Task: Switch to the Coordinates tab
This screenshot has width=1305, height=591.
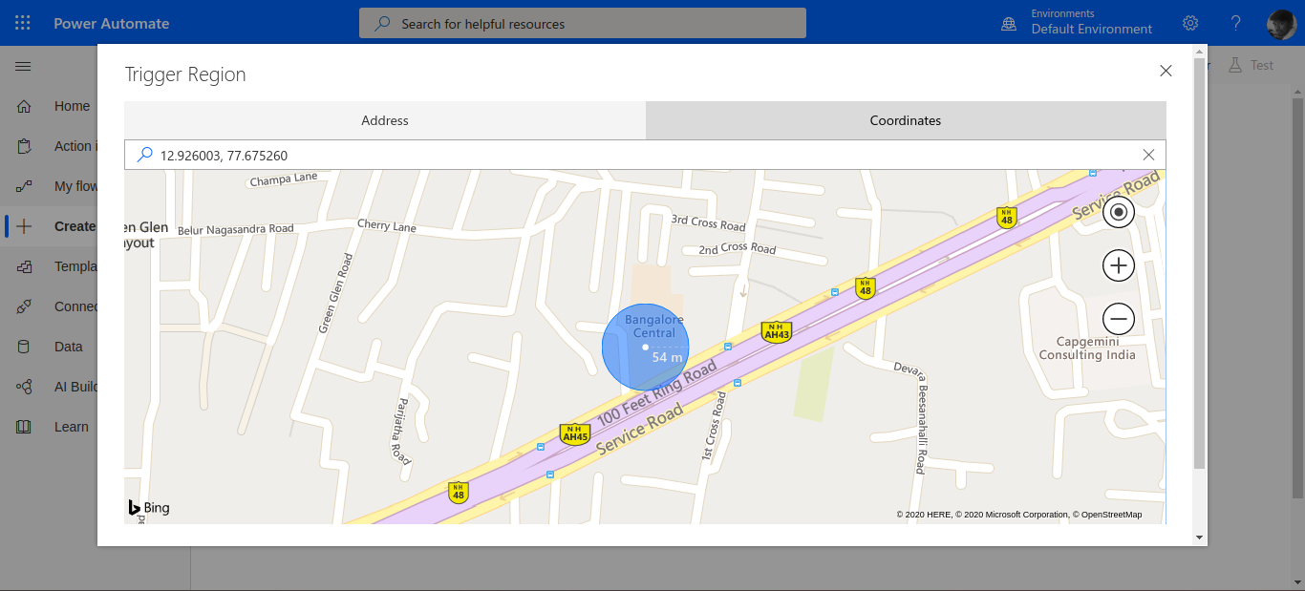Action: pyautogui.click(x=906, y=120)
